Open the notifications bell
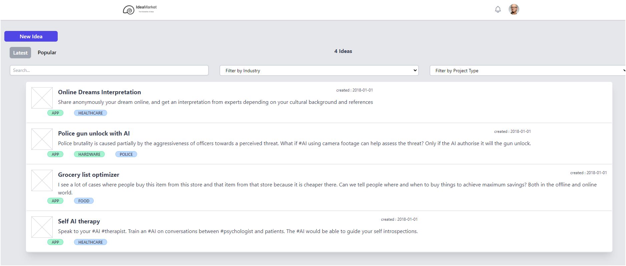This screenshot has width=626, height=266. (498, 9)
